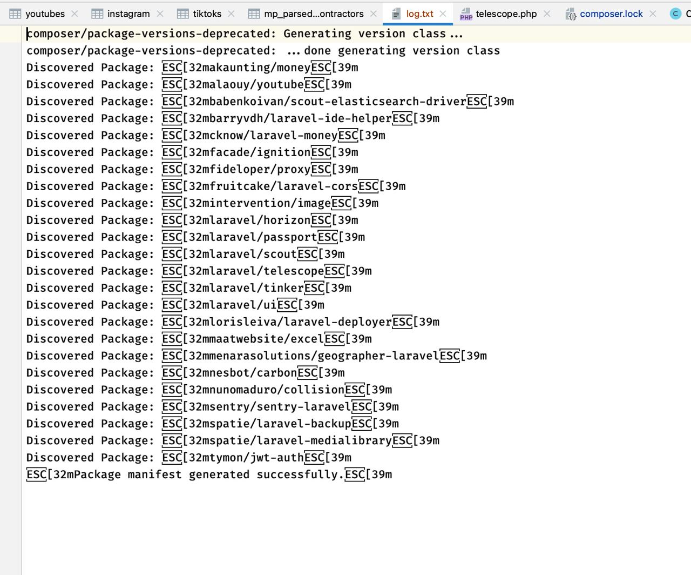Close the composer.lock tab
The image size is (691, 575).
[653, 14]
